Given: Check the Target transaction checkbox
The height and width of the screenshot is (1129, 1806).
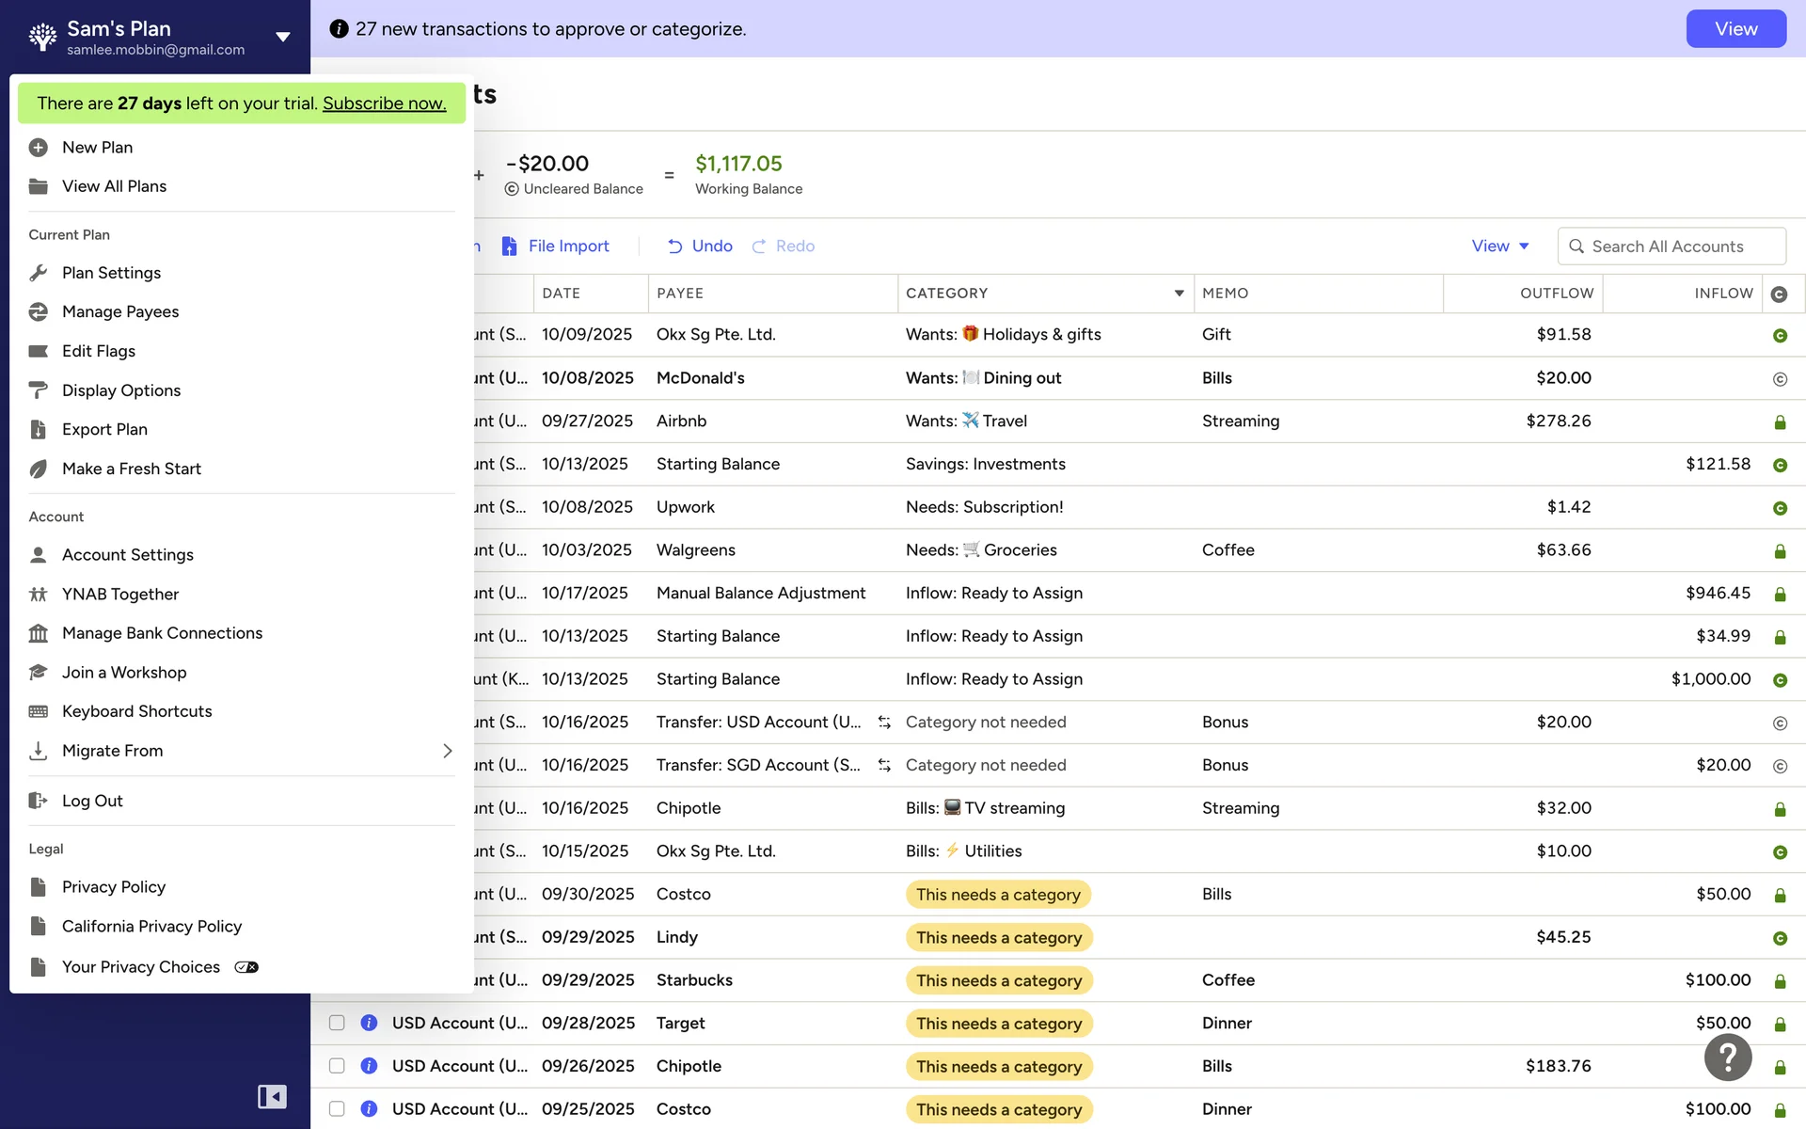Looking at the screenshot, I should click(x=337, y=1023).
